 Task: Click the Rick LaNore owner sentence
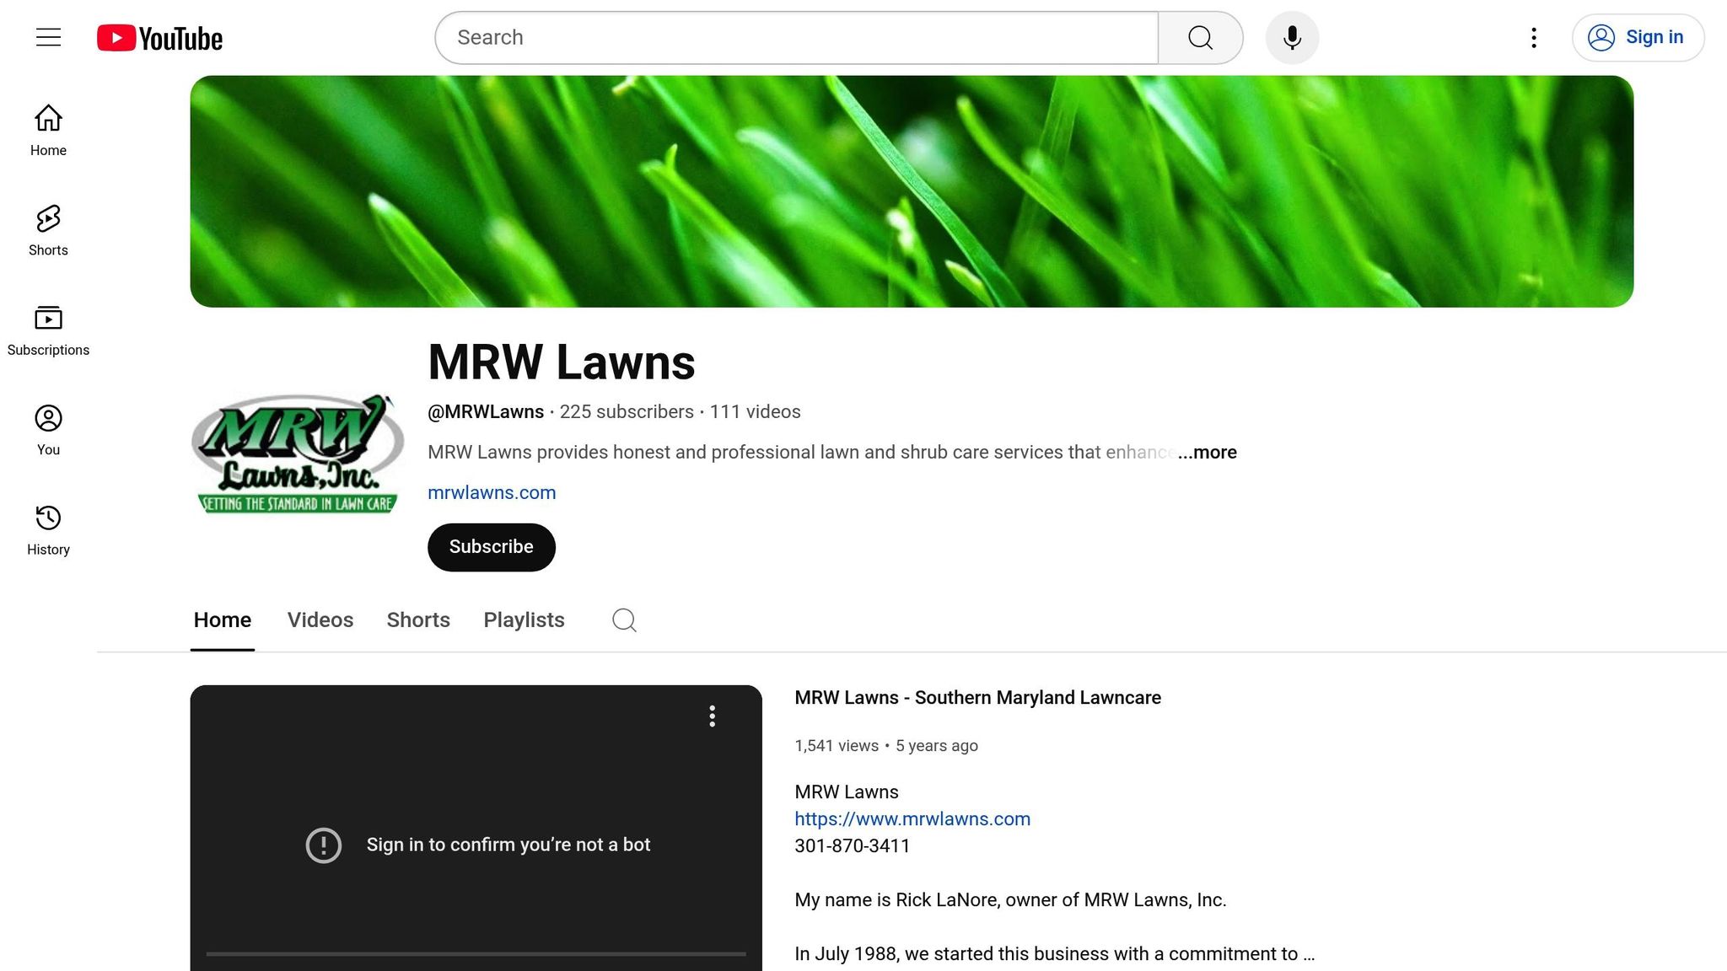tap(1010, 900)
